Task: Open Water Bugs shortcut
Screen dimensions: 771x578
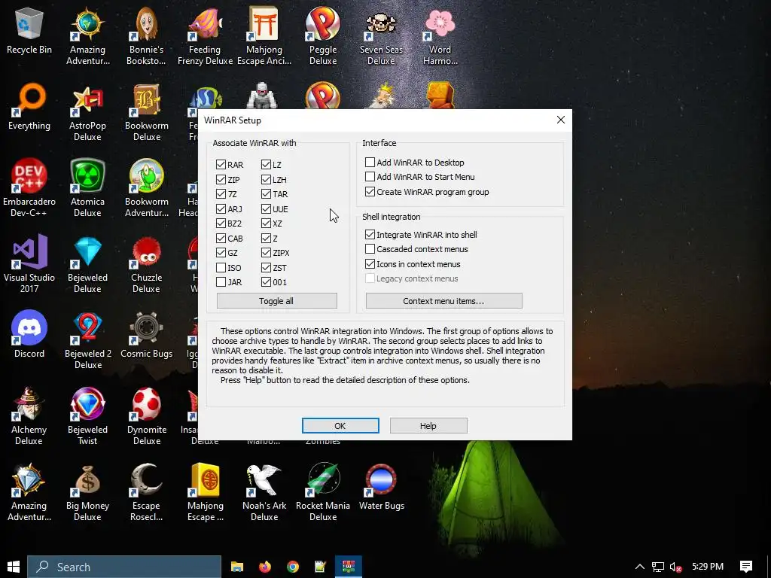Action: 381,488
